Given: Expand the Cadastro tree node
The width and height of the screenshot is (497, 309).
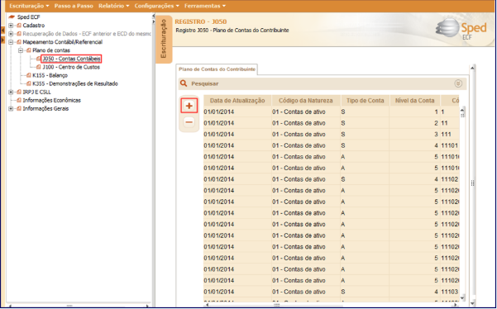Looking at the screenshot, I should (11, 26).
